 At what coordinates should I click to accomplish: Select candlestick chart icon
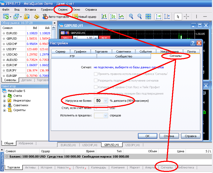point(113,16)
